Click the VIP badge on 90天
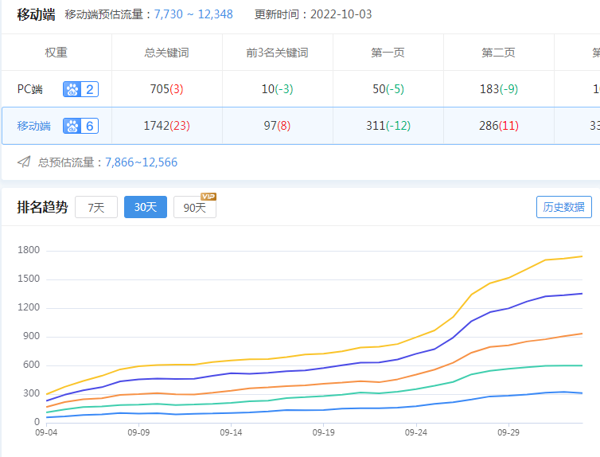 click(208, 197)
